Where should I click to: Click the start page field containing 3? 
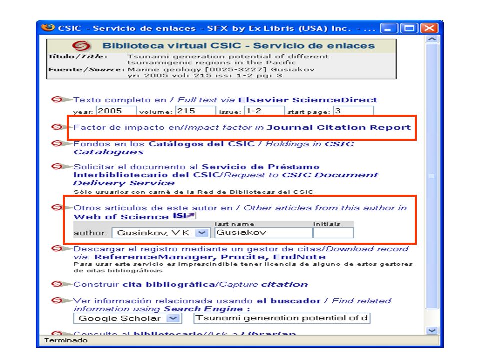pos(353,111)
